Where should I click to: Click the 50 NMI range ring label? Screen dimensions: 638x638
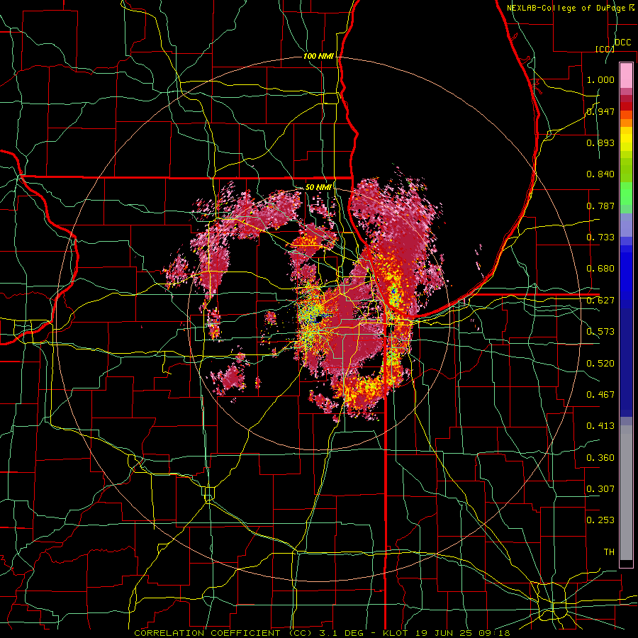(x=318, y=187)
